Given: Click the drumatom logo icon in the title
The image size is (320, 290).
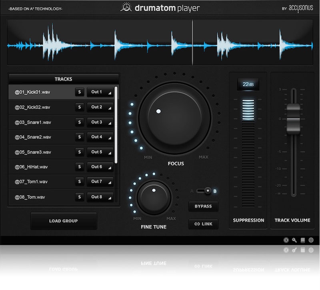Looking at the screenshot, I should [126, 8].
